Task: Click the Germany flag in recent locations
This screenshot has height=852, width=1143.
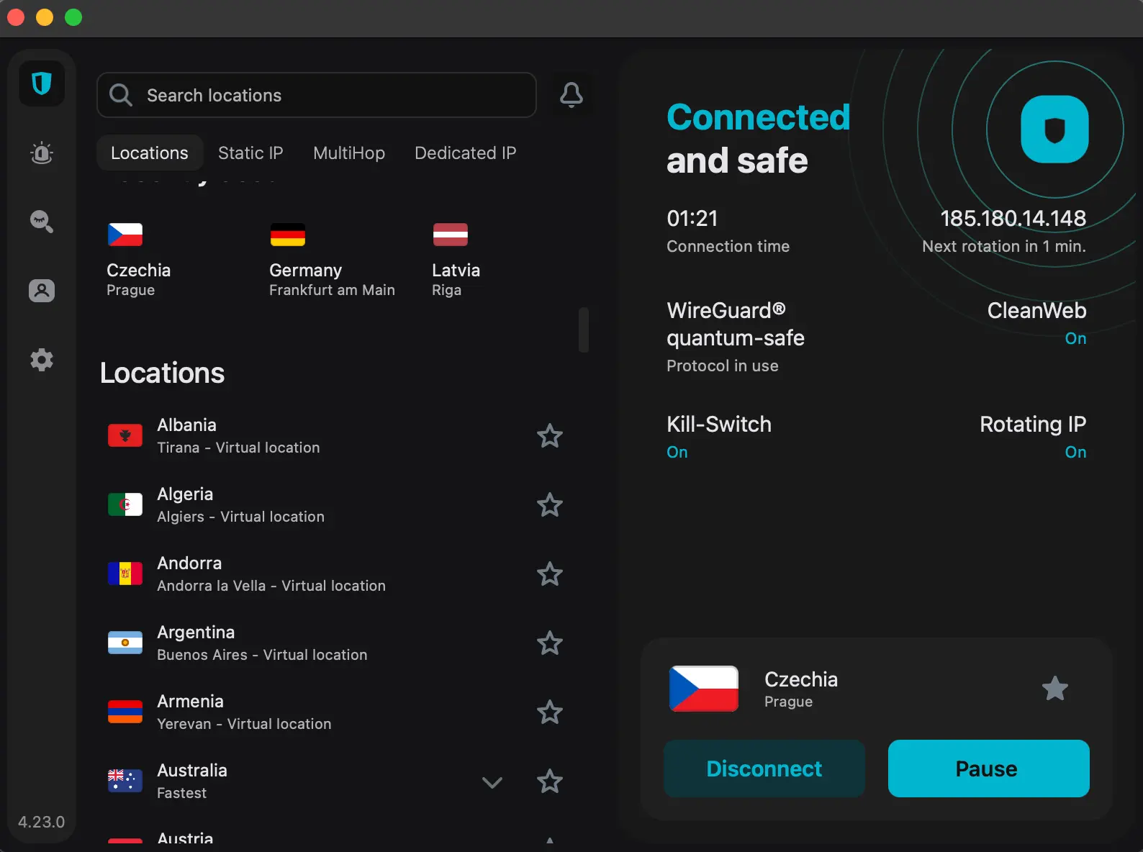Action: pos(288,235)
